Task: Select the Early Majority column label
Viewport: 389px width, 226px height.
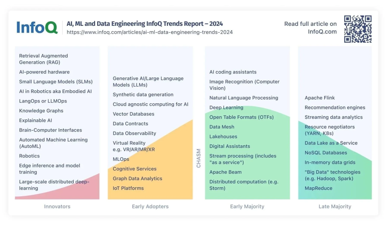Action: [247, 207]
